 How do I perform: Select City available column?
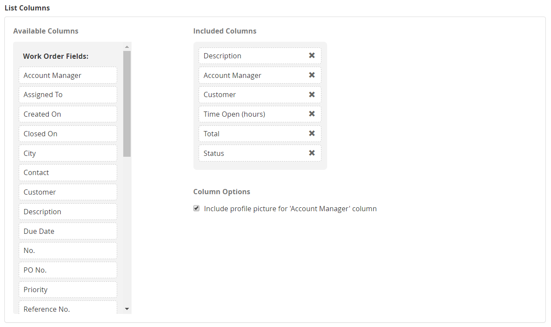[68, 153]
